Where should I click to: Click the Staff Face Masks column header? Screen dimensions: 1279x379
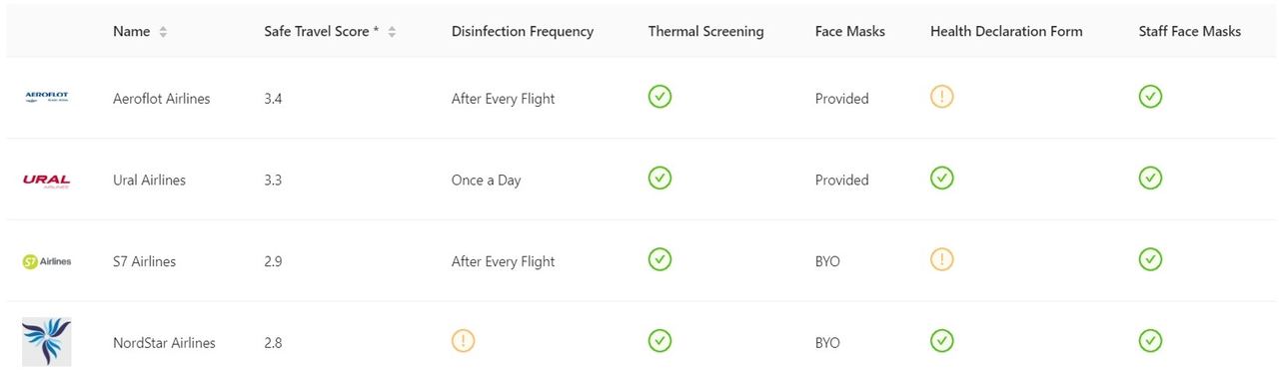(1189, 32)
